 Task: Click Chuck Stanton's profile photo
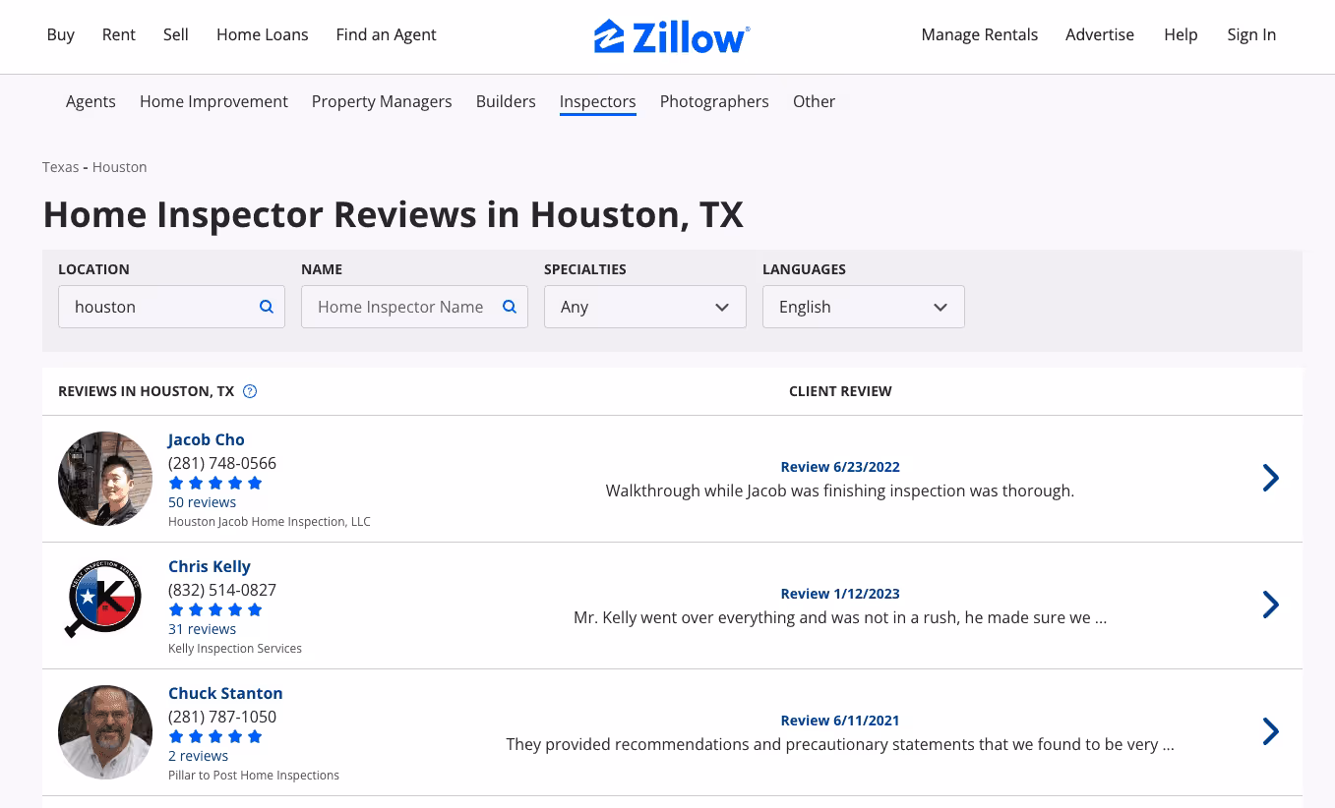pos(105,732)
